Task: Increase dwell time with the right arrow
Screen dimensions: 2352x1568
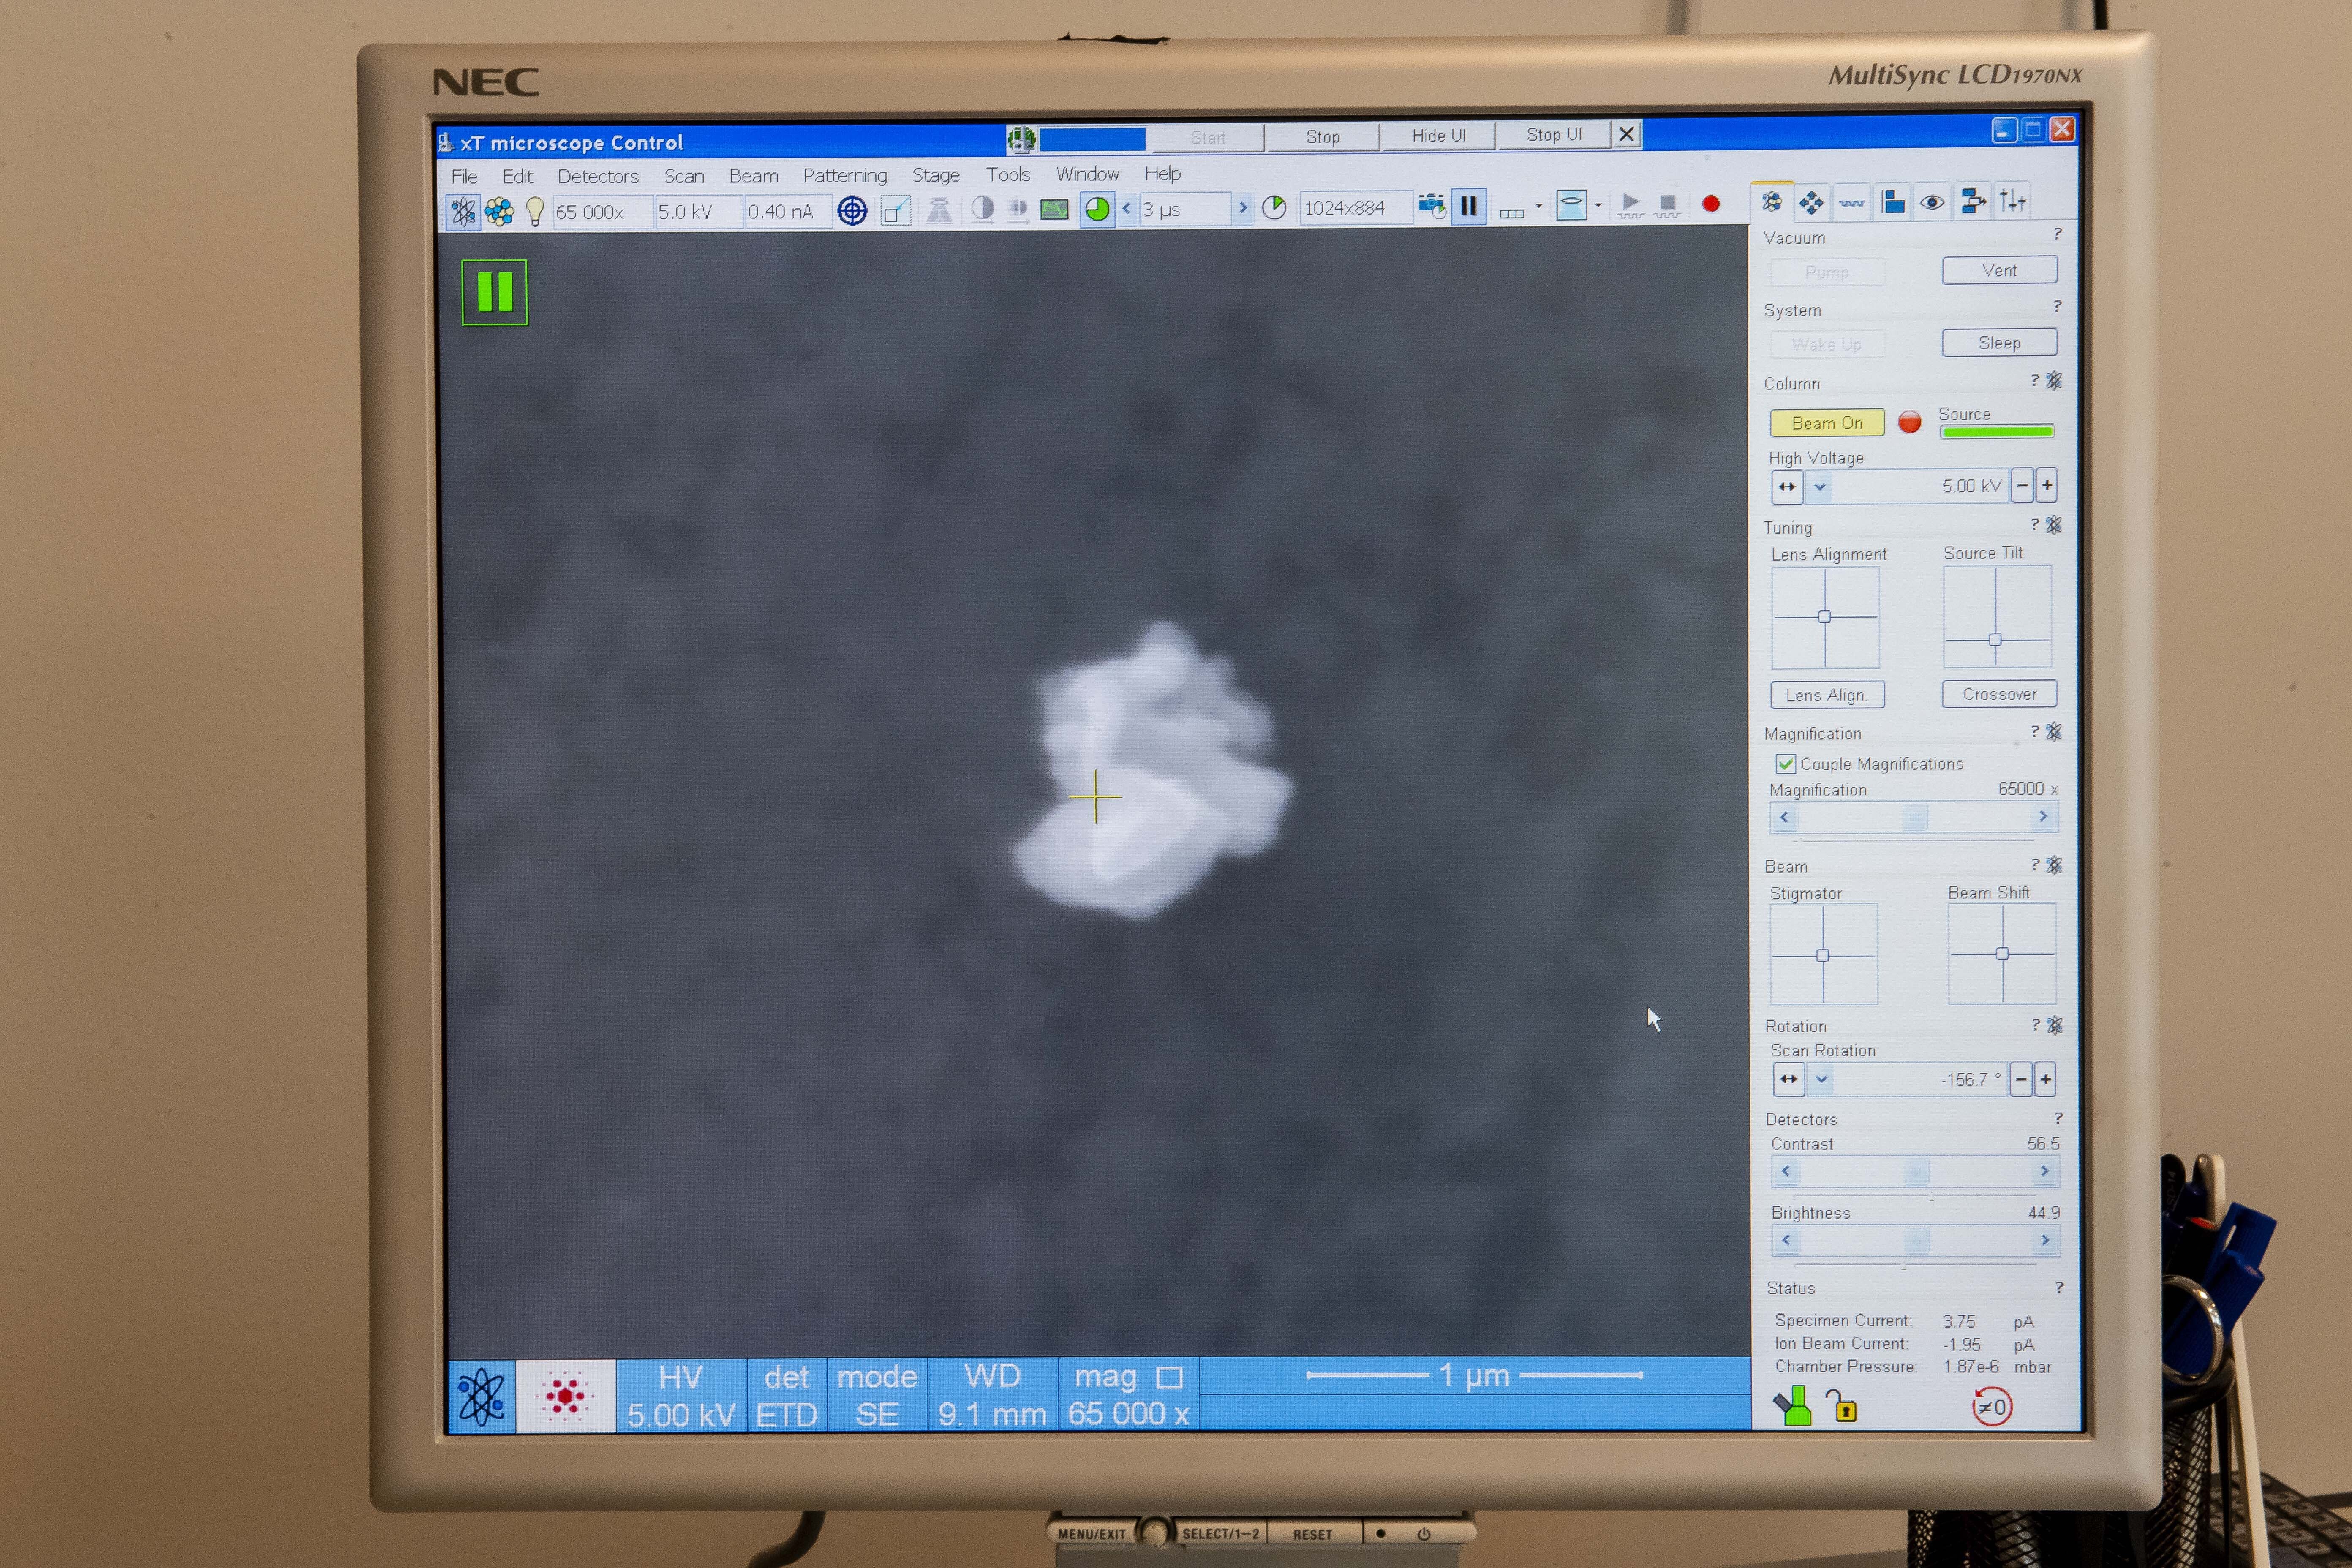Action: [x=1243, y=208]
